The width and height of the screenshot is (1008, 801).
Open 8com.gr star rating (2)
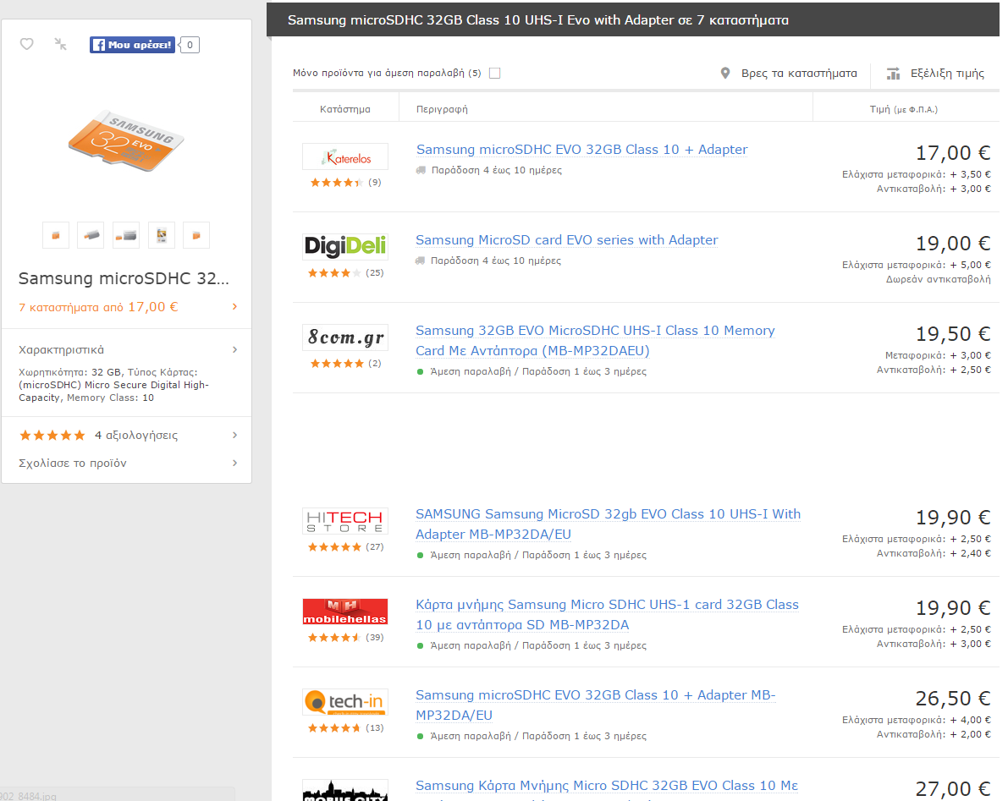(345, 364)
